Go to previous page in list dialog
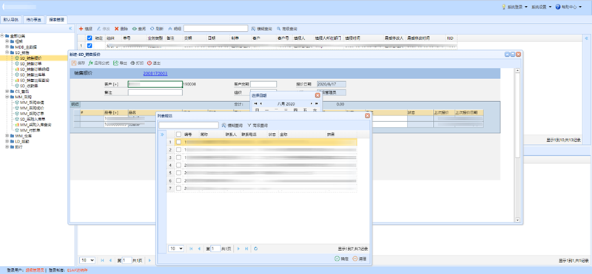Viewport: 592px width, 274px height. (x=199, y=249)
